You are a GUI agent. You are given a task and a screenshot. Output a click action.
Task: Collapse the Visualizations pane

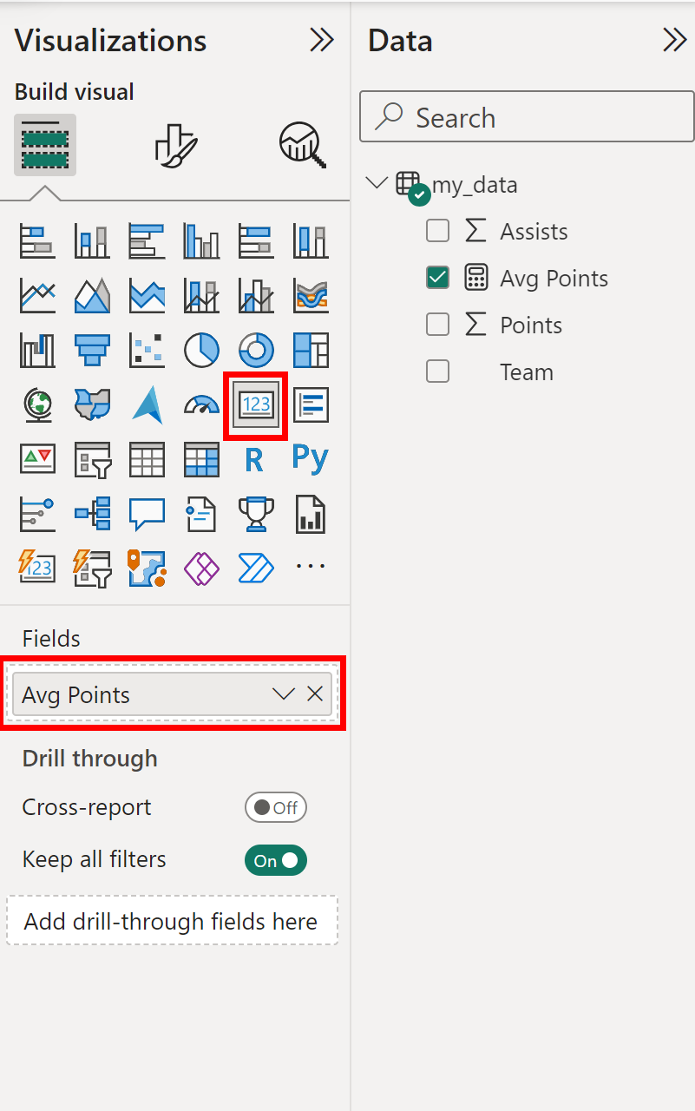[322, 40]
